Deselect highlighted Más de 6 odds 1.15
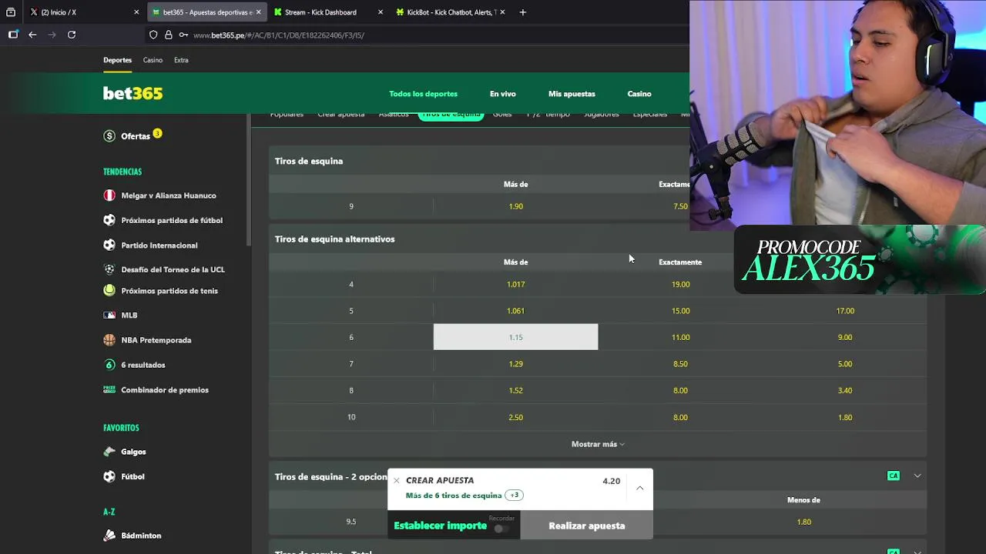 (x=515, y=337)
